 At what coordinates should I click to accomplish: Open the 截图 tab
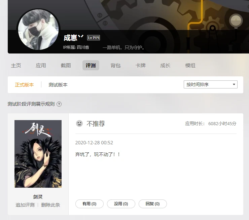coord(66,65)
